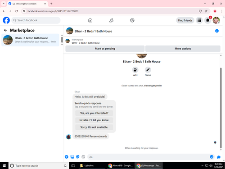225x169 pixels.
Task: Click the Search Facebook field
Action: (x=36, y=20)
